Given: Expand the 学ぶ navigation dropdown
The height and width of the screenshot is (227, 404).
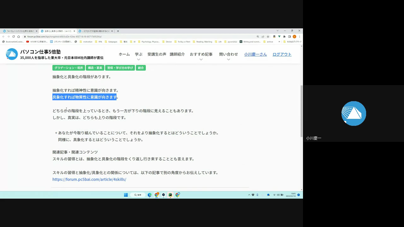Looking at the screenshot, I should coord(139,59).
